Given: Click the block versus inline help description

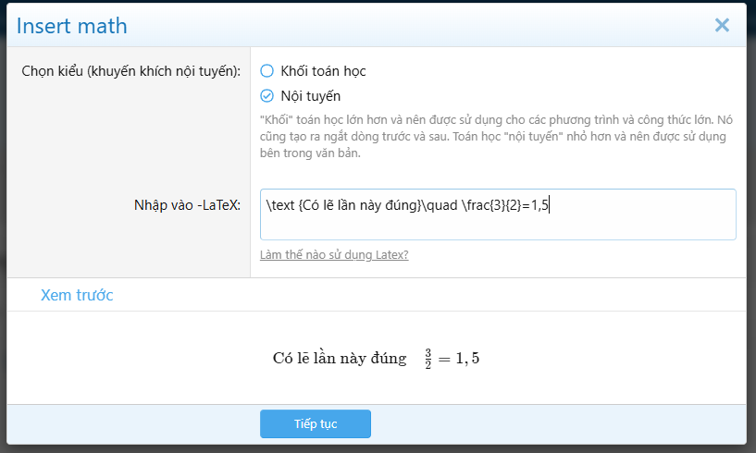Looking at the screenshot, I should pyautogui.click(x=493, y=136).
